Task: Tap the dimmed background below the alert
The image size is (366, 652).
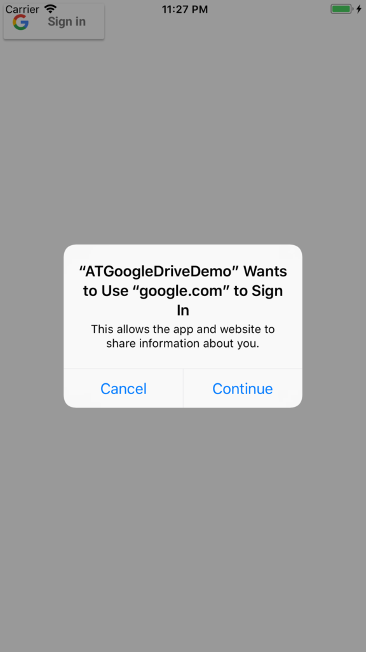Action: pyautogui.click(x=183, y=528)
